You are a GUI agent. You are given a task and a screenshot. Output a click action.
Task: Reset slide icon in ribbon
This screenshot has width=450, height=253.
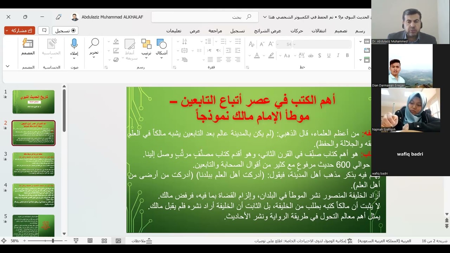(x=367, y=50)
